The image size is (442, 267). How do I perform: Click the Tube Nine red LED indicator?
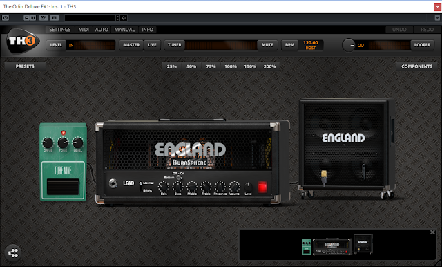click(64, 133)
